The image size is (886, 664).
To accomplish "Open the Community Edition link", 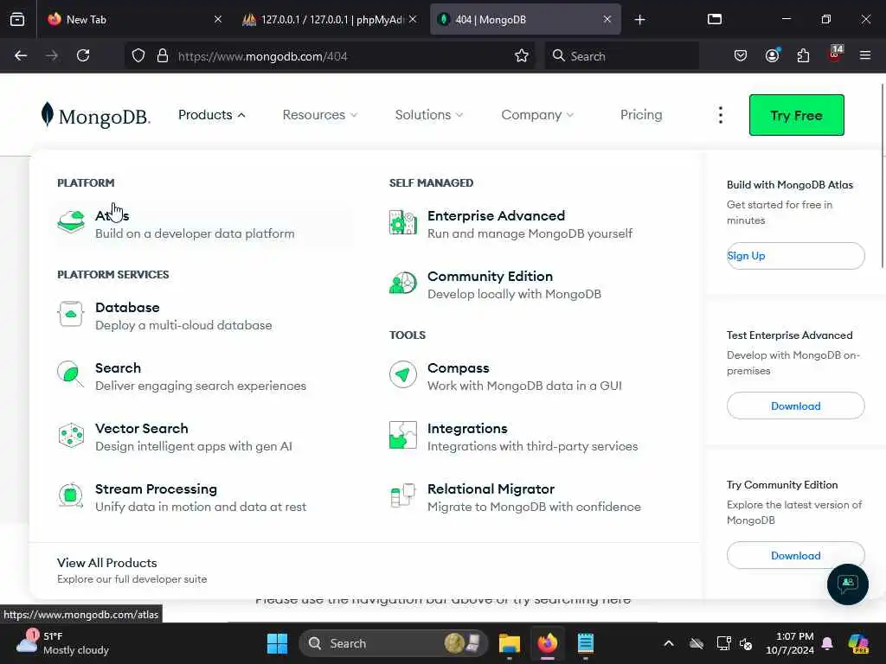I will (490, 276).
